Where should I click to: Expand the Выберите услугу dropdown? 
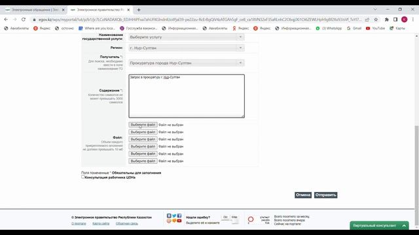pos(186,37)
